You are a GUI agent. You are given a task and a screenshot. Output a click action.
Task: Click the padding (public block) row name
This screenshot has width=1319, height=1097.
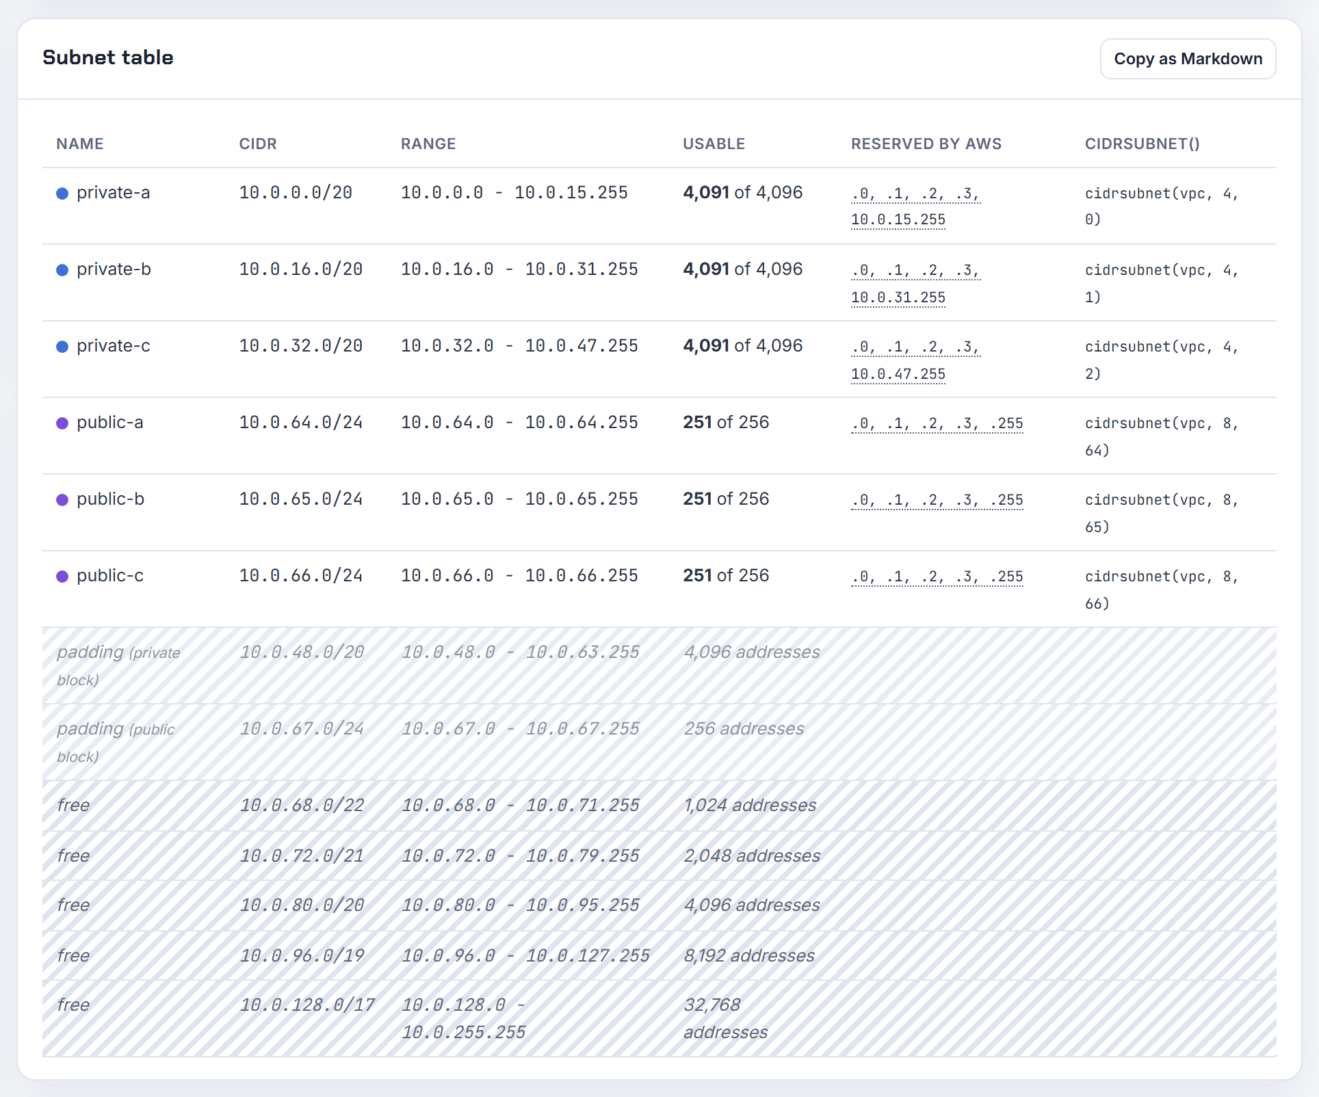pos(116,742)
